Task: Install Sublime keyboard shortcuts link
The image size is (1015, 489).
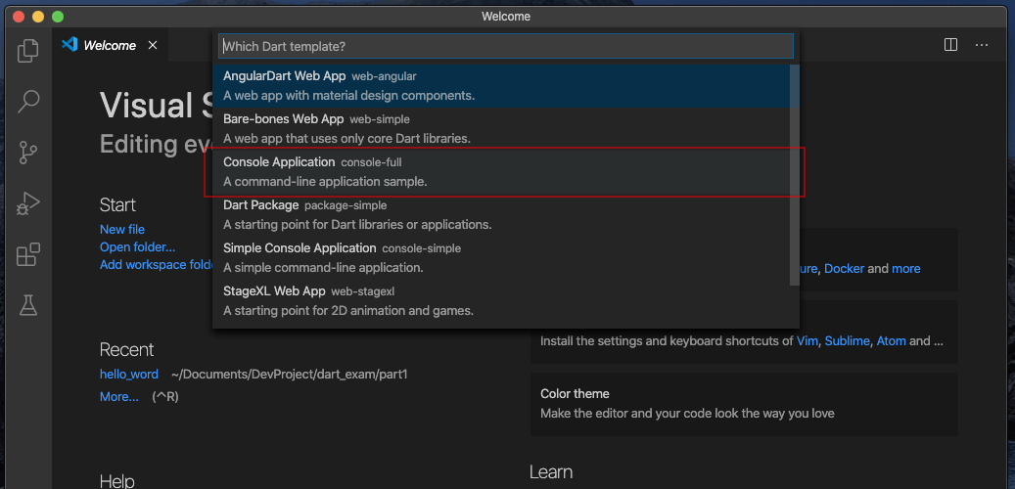Action: pyautogui.click(x=847, y=341)
